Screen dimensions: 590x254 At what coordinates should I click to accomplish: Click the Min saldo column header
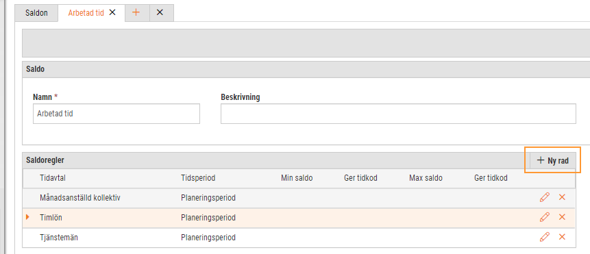click(x=297, y=178)
